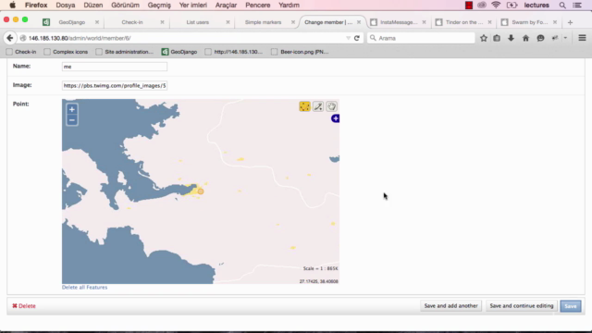Open the battery status menu
592x333 pixels.
[512, 5]
